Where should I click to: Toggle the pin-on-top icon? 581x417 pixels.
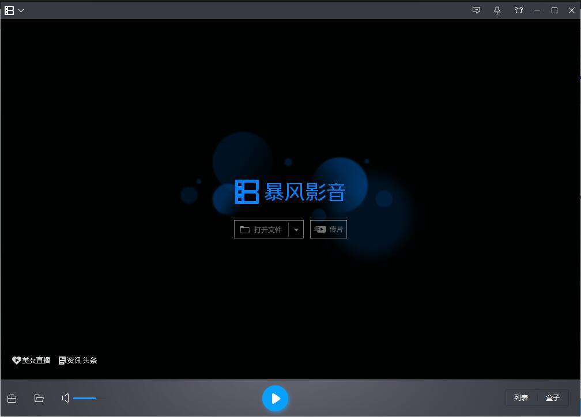click(x=497, y=10)
